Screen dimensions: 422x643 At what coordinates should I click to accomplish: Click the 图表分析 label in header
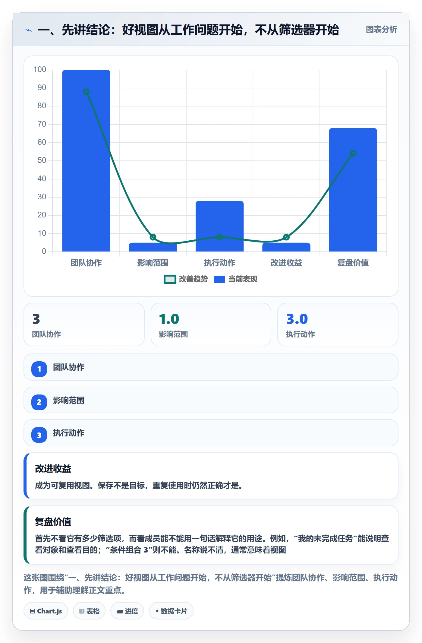pyautogui.click(x=381, y=30)
